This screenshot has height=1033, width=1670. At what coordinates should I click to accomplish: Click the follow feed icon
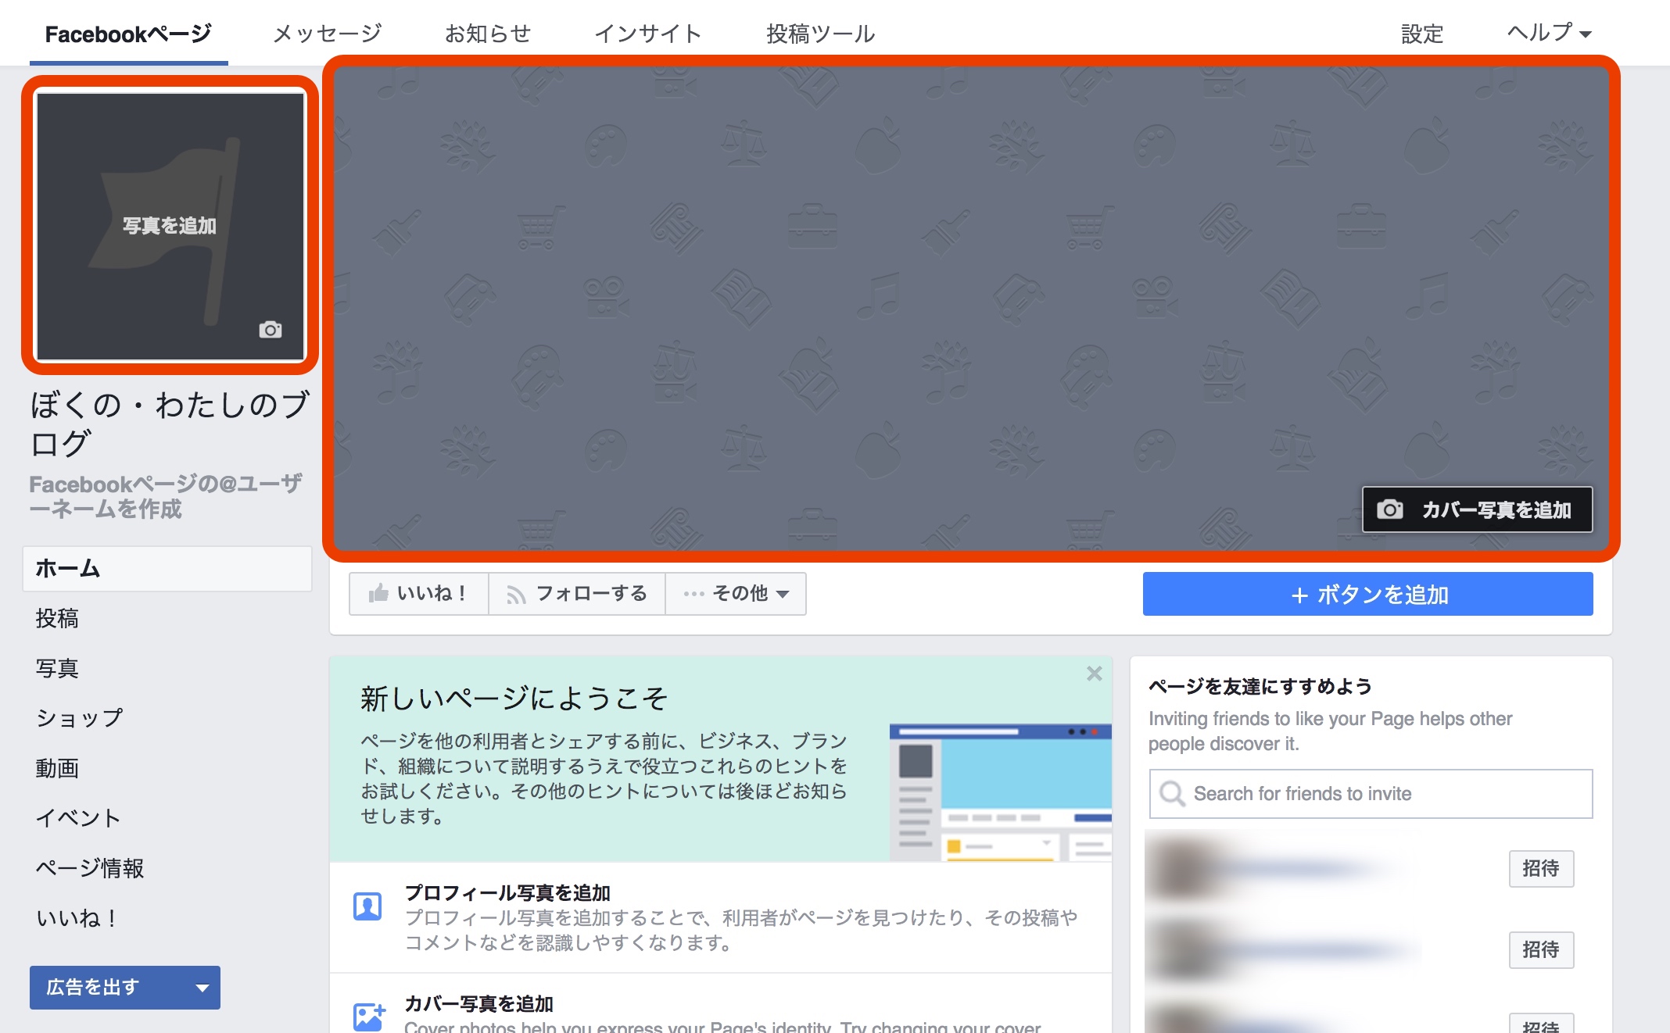pyautogui.click(x=516, y=595)
